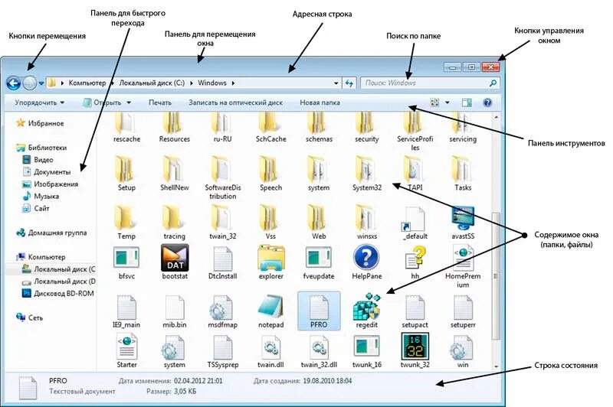The width and height of the screenshot is (613, 407).
Task: Click Дата изменения value in details pane
Action: (x=198, y=380)
